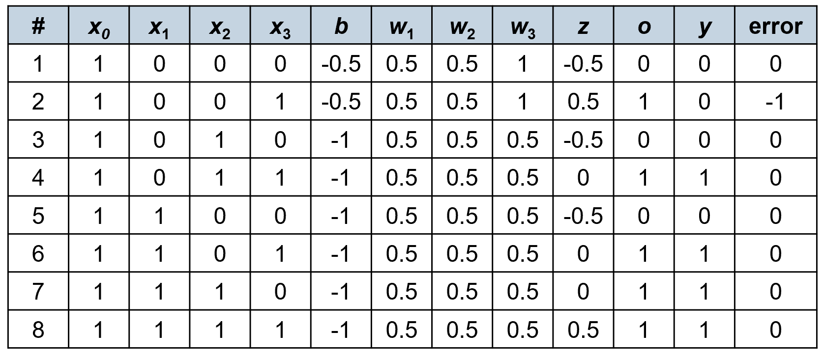Click the w3 value 1 in row 2
The width and height of the screenshot is (824, 358).
click(523, 102)
